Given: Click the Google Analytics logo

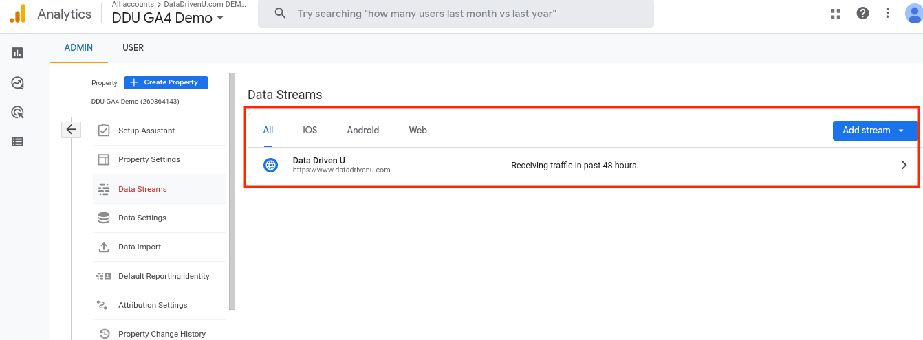Looking at the screenshot, I should click(x=17, y=14).
